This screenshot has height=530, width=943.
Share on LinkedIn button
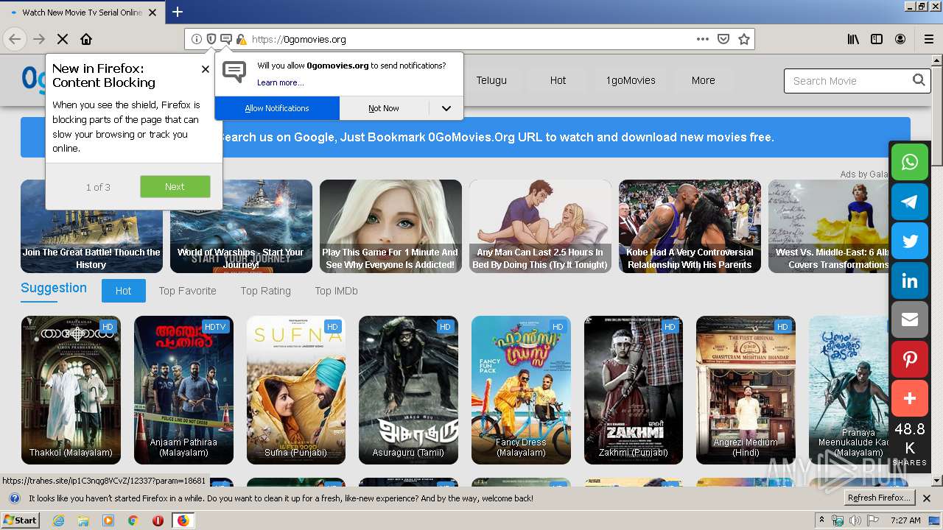pos(910,280)
